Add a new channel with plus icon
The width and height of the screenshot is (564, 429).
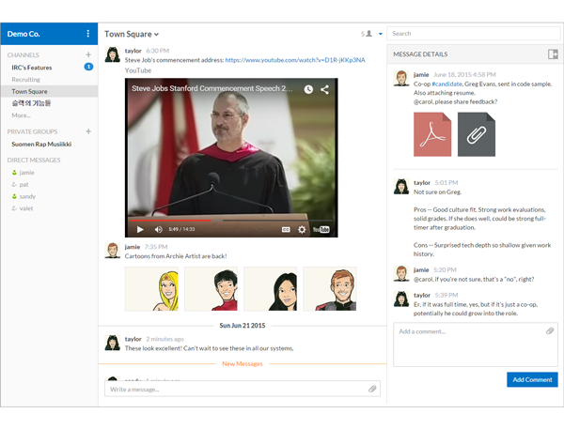(88, 54)
